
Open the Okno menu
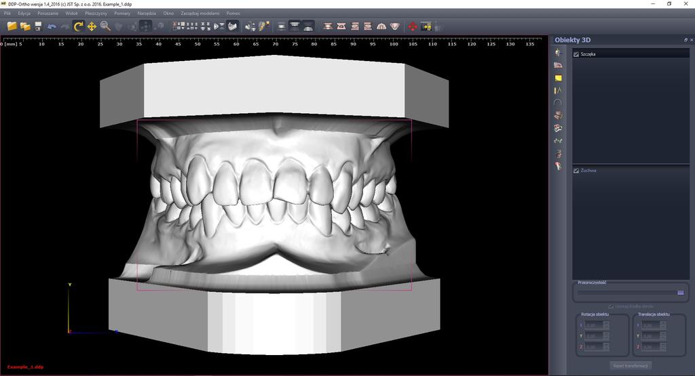(x=168, y=14)
